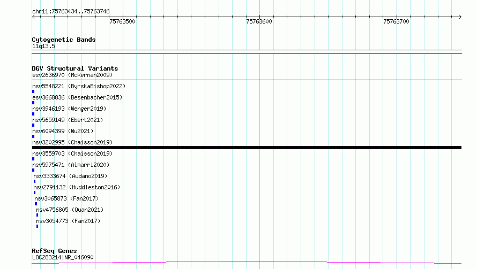Image resolution: width=477 pixels, height=269 pixels.
Task: Click the blue marker under nsv6094399
Action: 33,136
